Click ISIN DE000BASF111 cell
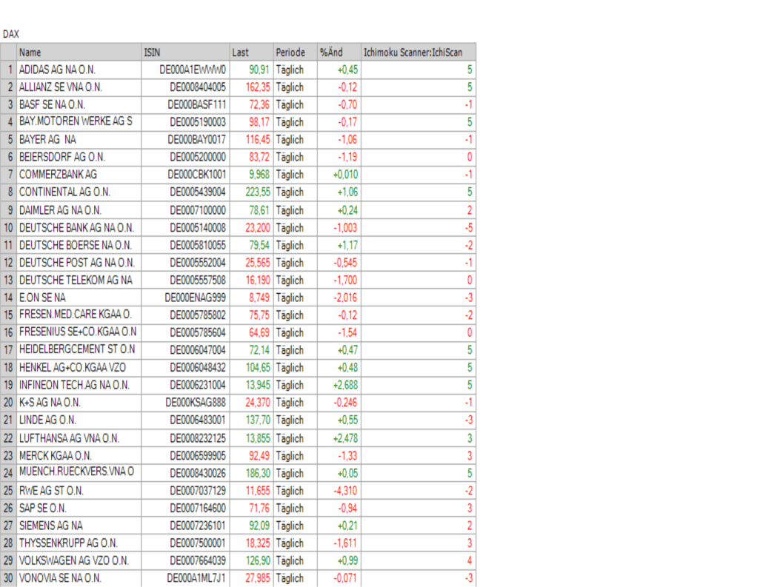 (x=186, y=104)
